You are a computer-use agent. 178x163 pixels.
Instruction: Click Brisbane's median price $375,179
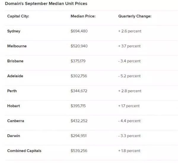point(79,61)
